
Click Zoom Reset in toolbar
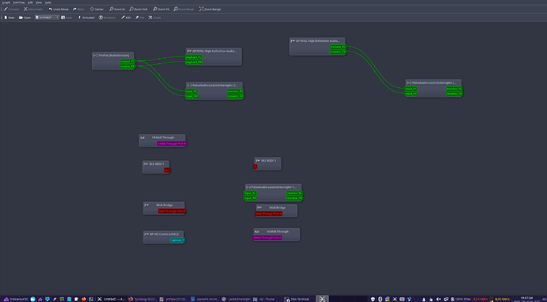click(x=183, y=9)
